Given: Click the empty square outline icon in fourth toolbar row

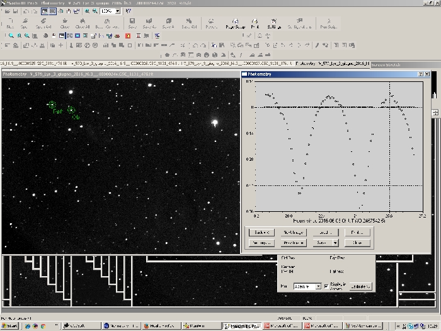Looking at the screenshot, I should coord(130,45).
